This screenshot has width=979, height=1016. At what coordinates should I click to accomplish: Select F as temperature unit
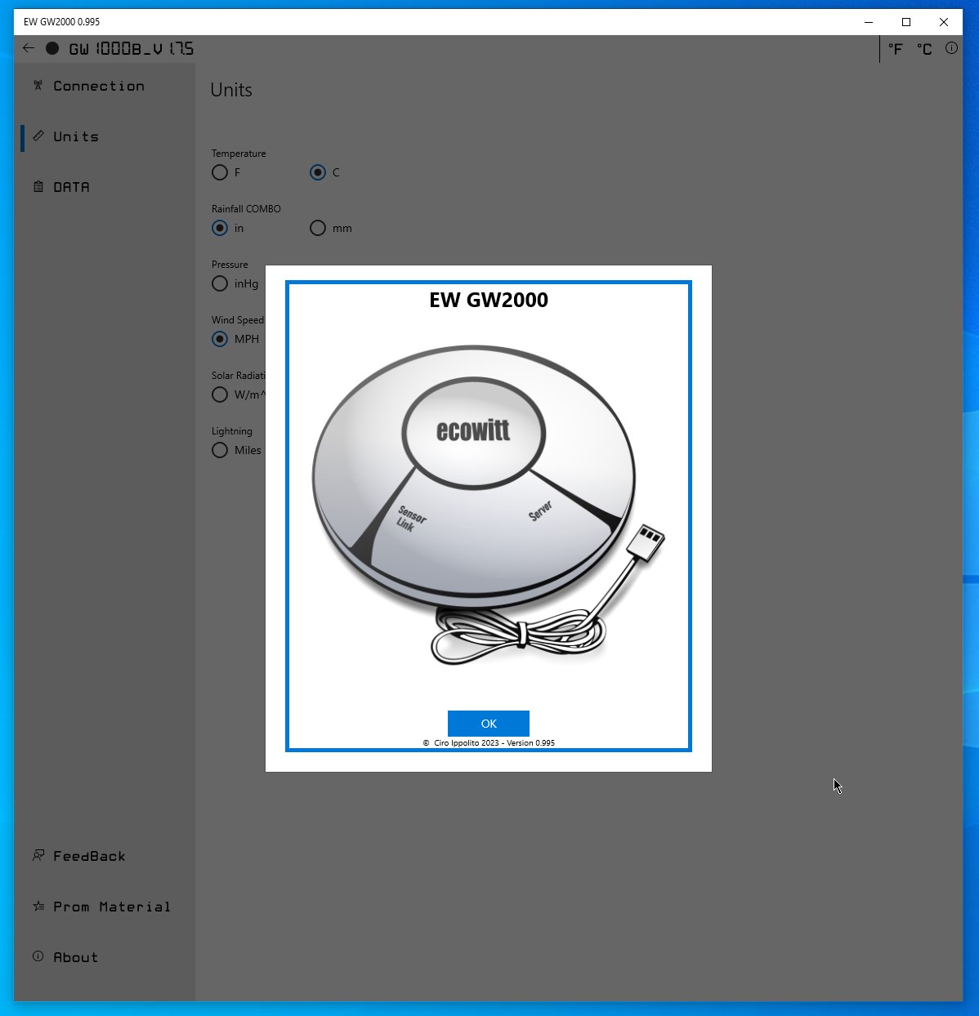(x=220, y=172)
